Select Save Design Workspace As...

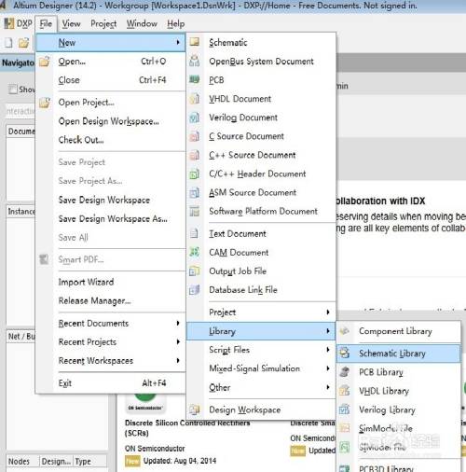pyautogui.click(x=111, y=218)
